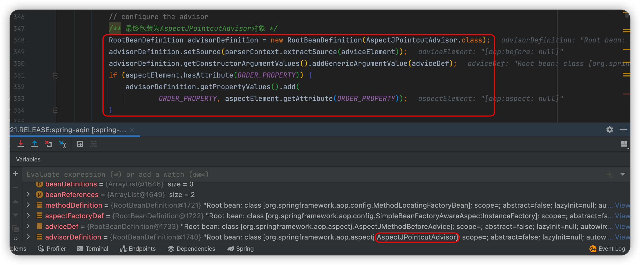Image resolution: width=640 pixels, height=265 pixels.
Task: Click View link on advisorDefinition row
Action: pyautogui.click(x=622, y=237)
